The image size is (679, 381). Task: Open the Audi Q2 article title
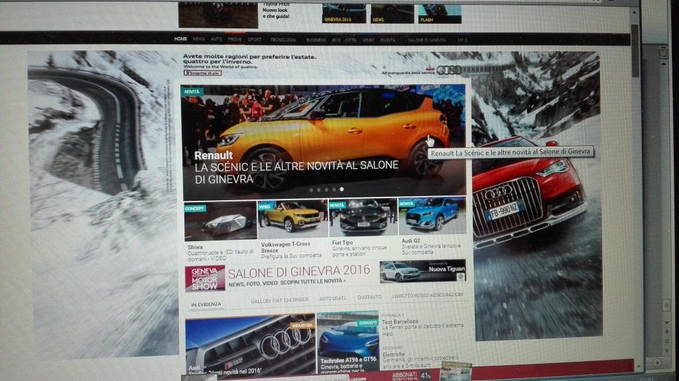(x=411, y=241)
